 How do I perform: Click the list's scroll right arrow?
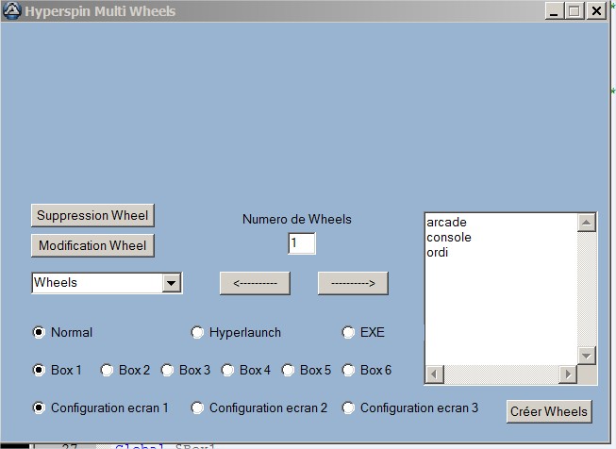click(568, 374)
